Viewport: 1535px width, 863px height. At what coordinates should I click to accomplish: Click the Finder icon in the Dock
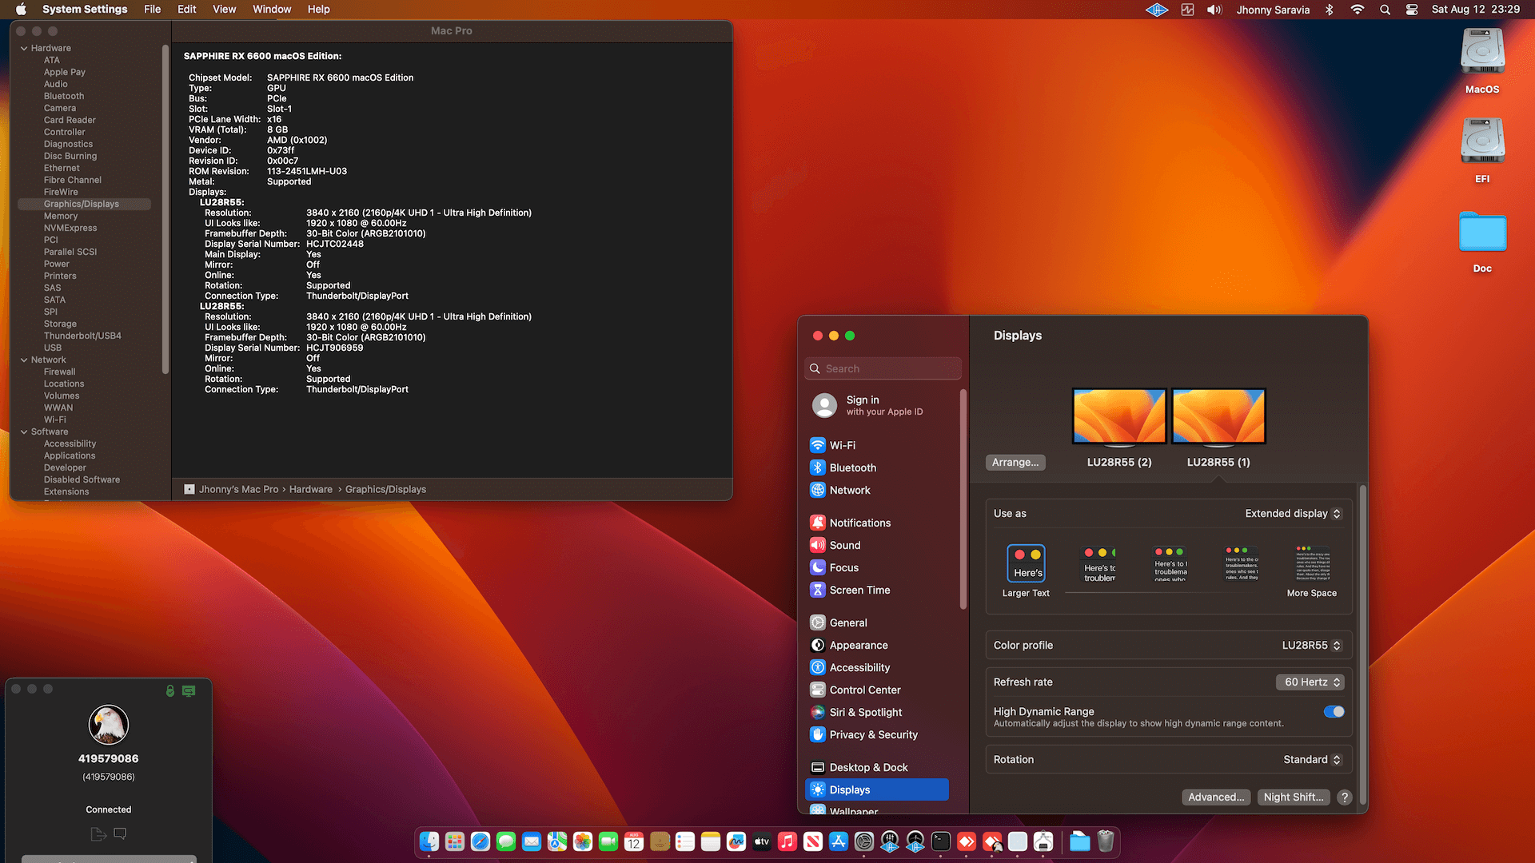click(x=429, y=841)
